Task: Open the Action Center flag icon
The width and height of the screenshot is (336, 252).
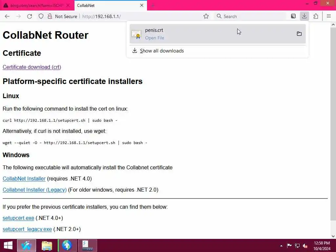Action: tap(289, 245)
